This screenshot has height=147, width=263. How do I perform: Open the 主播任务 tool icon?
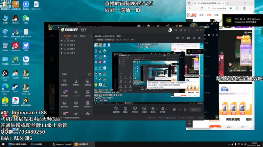(x=87, y=83)
